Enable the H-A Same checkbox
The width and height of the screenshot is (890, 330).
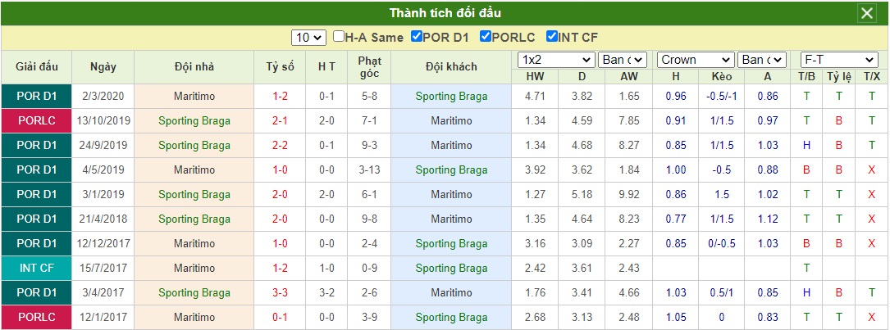[x=339, y=37]
